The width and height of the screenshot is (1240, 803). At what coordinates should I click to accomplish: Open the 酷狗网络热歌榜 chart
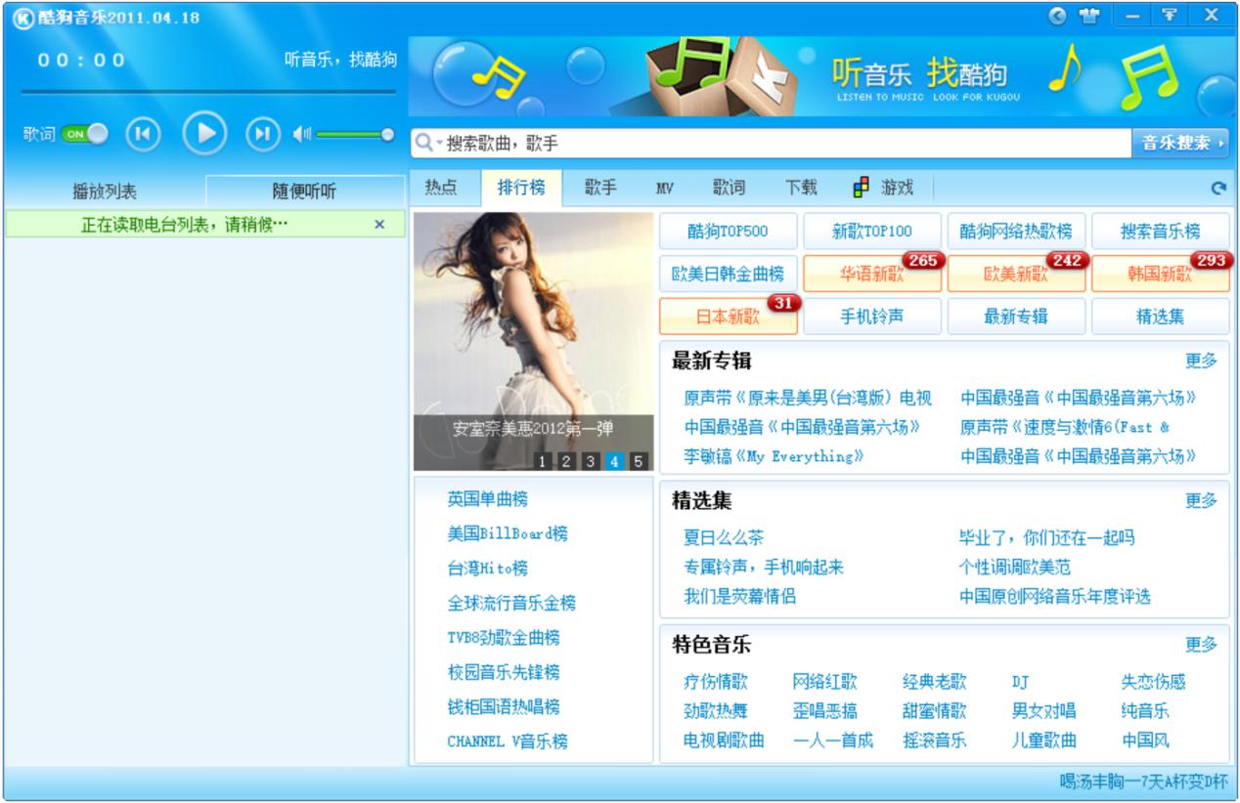coord(1016,232)
